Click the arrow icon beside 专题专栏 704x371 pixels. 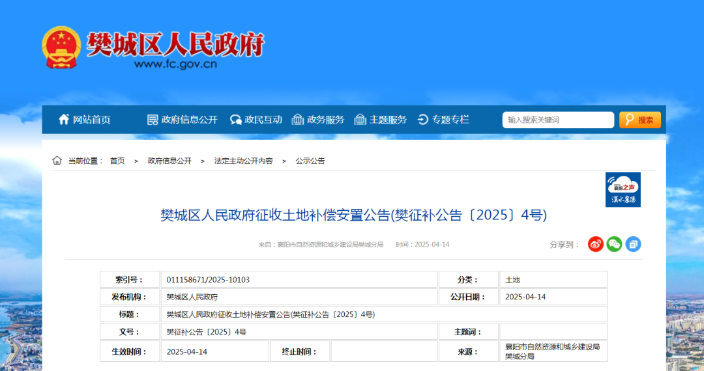pos(423,120)
